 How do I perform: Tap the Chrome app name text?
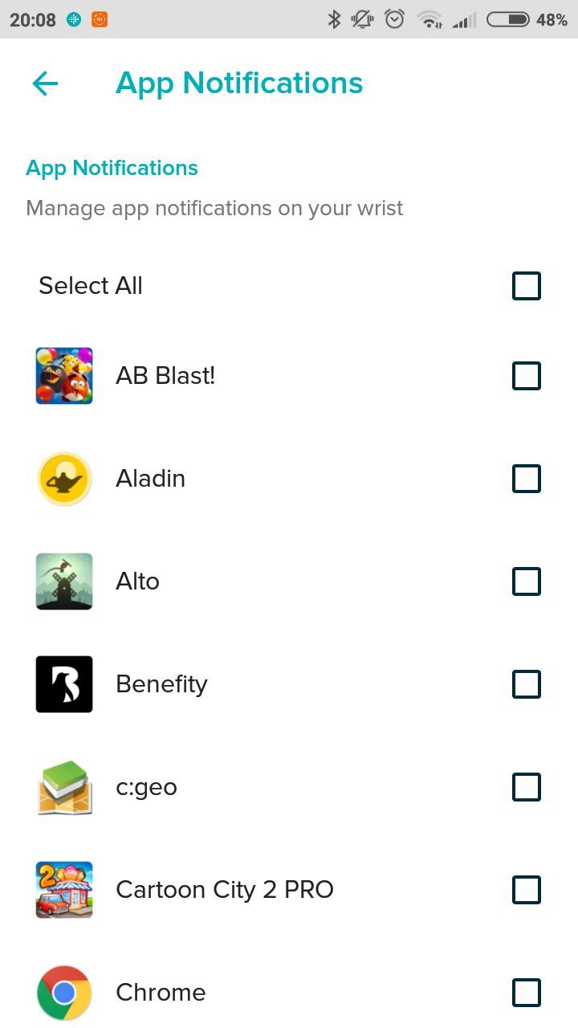161,993
